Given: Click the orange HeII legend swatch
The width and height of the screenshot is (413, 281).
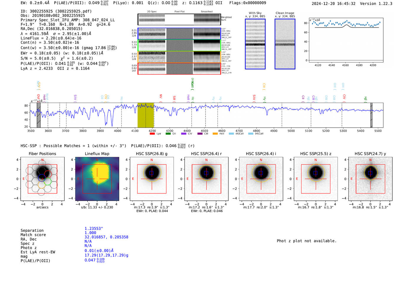Looking at the screenshot, I should point(215,134).
